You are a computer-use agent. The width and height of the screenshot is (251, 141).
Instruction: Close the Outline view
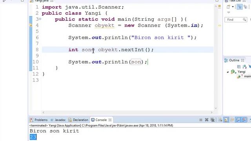pos(243,60)
